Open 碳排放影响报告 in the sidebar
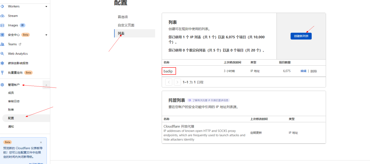This screenshot has height=164, width=370. (x=18, y=63)
